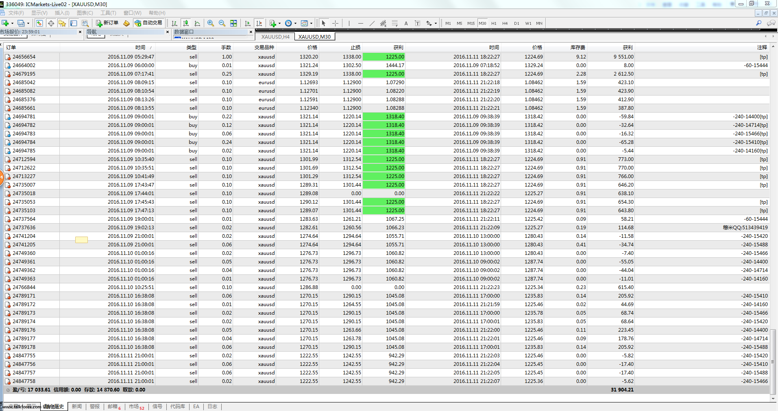Switch to H4 timeframe
778x411 pixels.
click(x=505, y=23)
